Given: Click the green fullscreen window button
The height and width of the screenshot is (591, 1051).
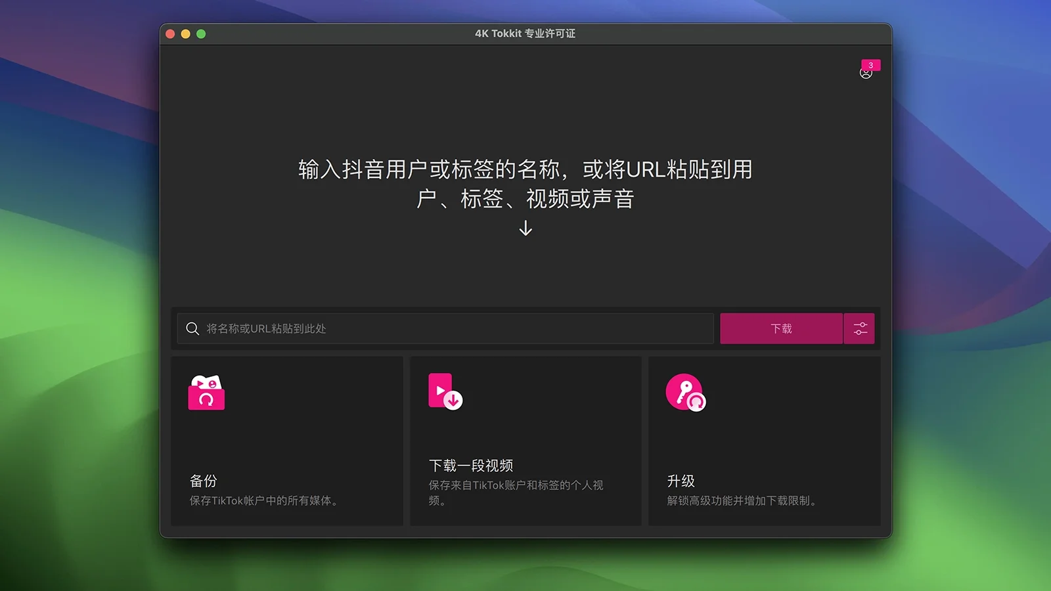Looking at the screenshot, I should (x=201, y=34).
